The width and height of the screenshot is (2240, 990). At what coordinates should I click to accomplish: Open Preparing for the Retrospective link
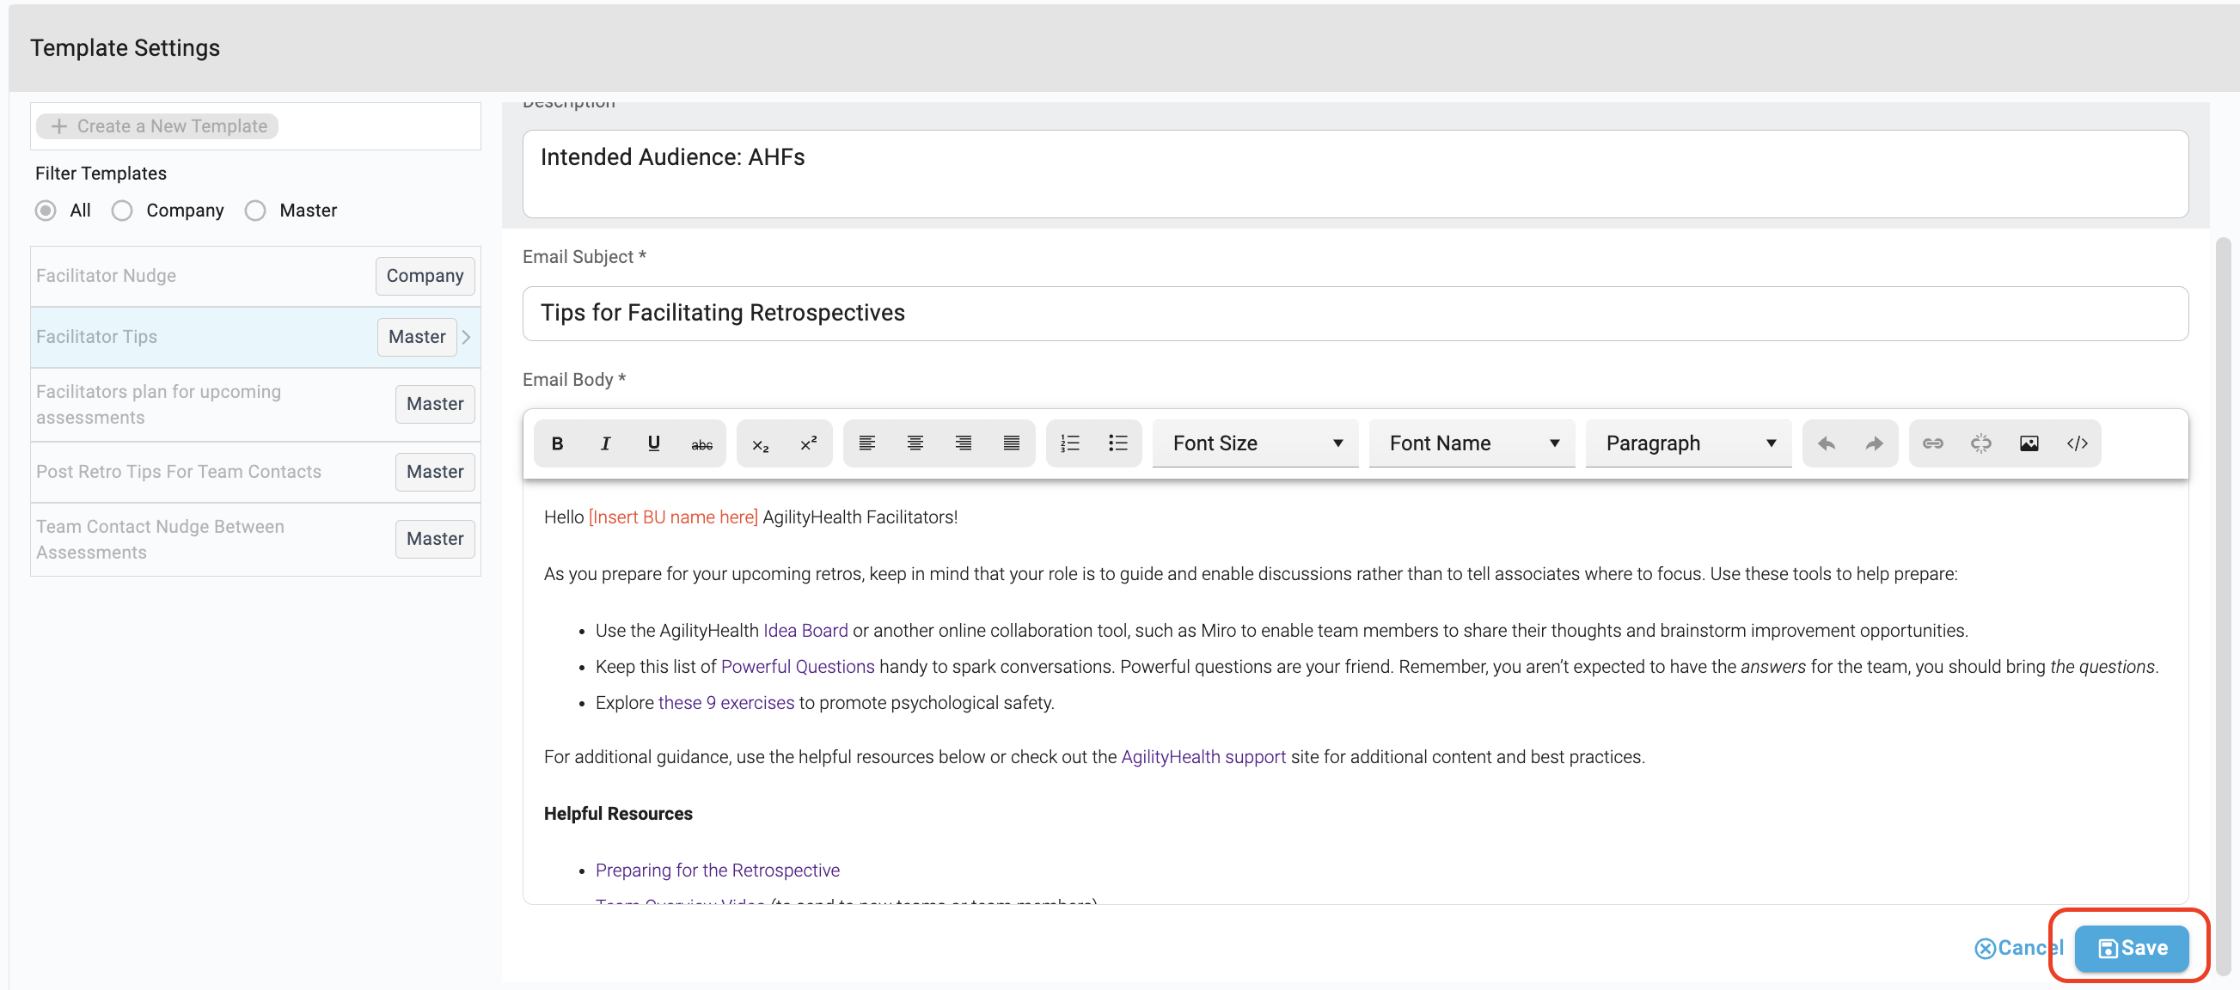[718, 870]
